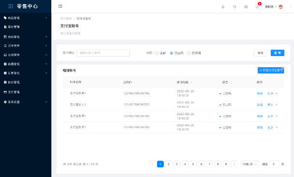The height and width of the screenshot is (177, 294).
Task: Click the shield icon beside 协议管理
Action: [5, 82]
